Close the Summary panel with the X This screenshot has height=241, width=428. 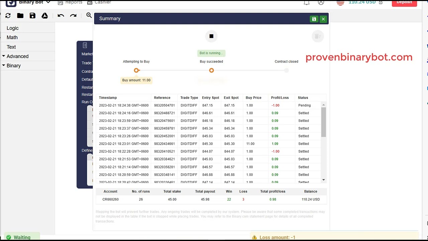(323, 19)
